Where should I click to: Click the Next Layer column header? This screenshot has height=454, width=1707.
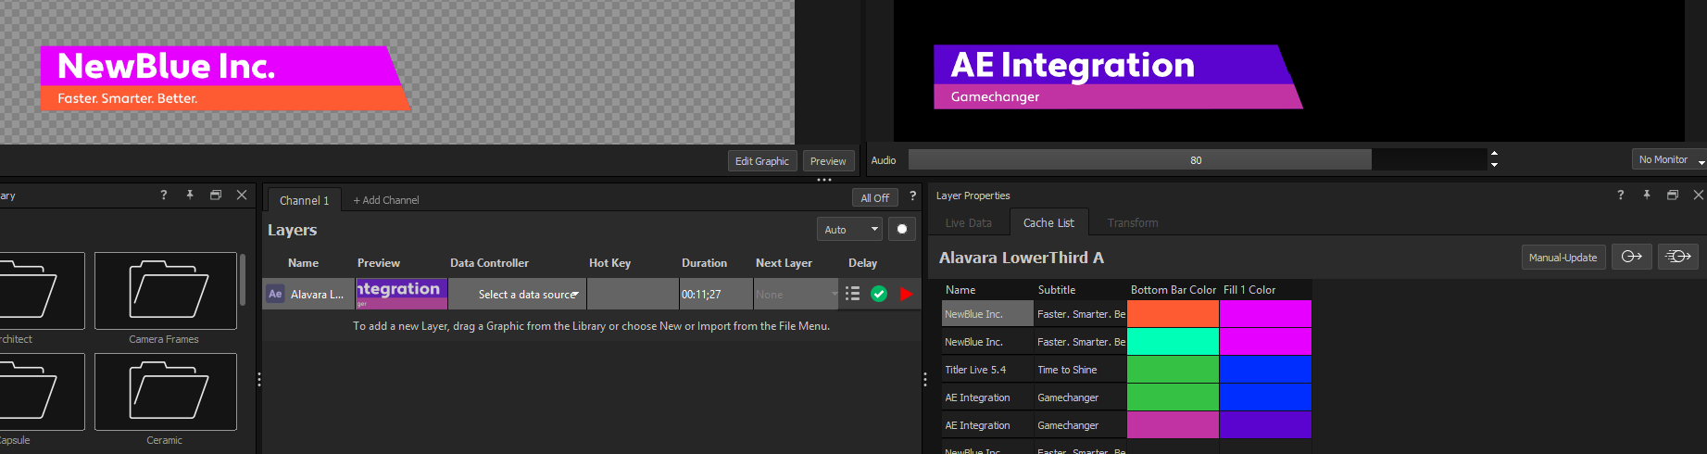pos(784,262)
